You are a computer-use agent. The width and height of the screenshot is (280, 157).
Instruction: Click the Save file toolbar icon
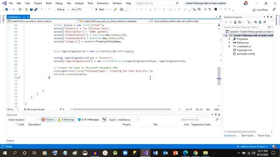pyautogui.click(x=31, y=10)
